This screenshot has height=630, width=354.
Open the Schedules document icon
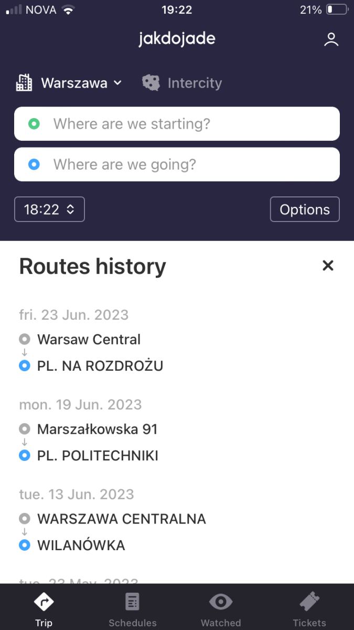coord(132,602)
